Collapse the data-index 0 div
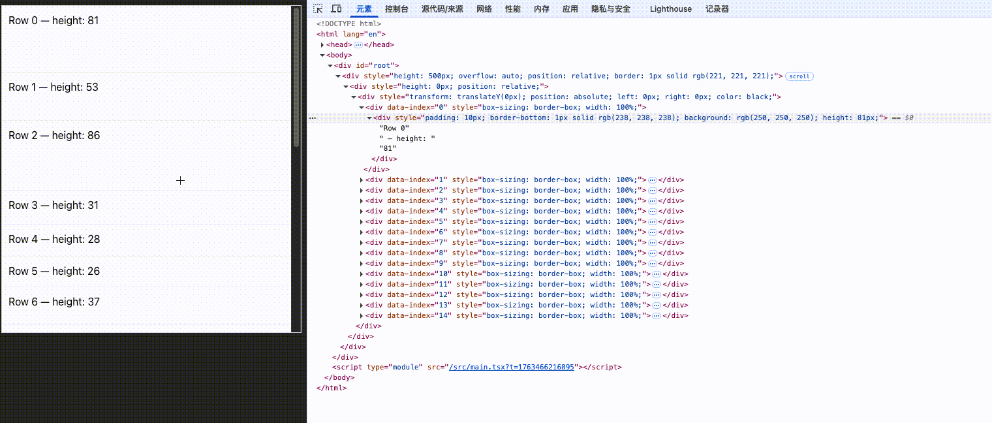Viewport: 992px width, 423px height. (362, 108)
